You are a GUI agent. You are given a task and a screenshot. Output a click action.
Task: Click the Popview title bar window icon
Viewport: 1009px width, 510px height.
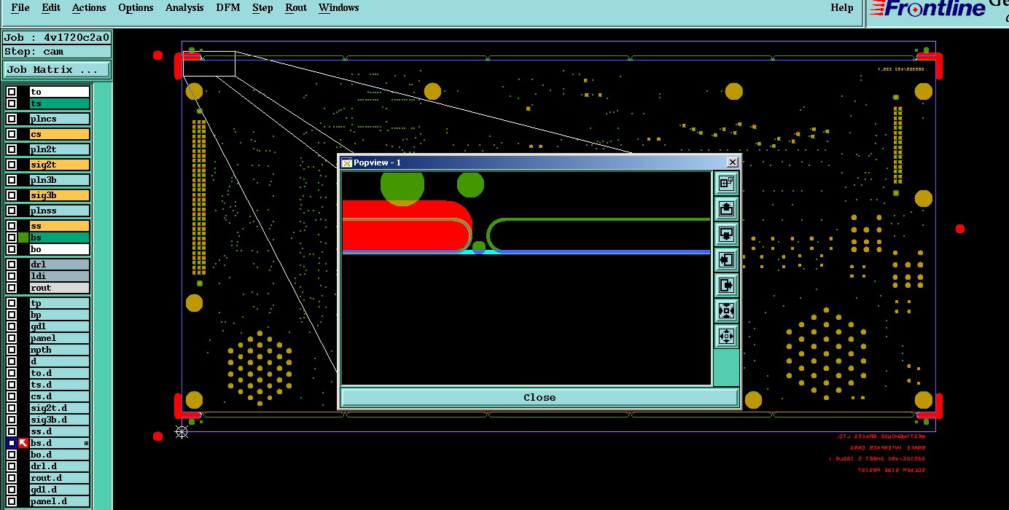(x=347, y=162)
